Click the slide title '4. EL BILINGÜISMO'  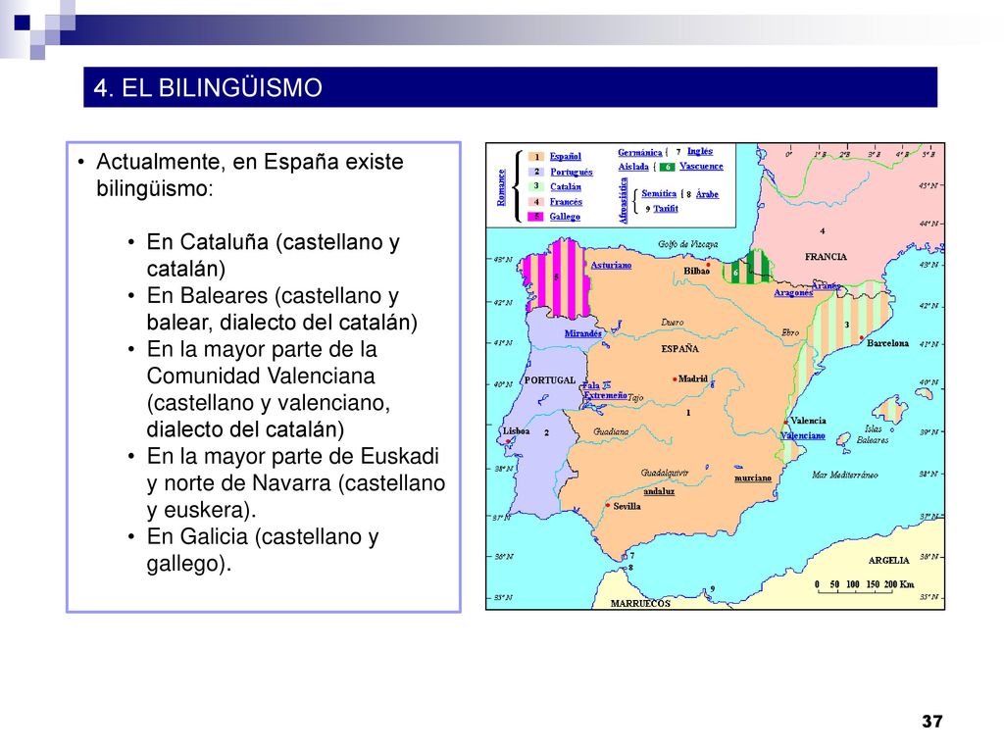coord(208,87)
